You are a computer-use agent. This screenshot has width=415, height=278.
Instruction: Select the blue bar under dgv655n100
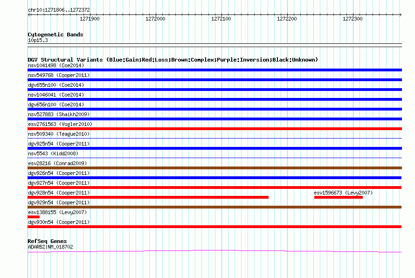coord(214,90)
